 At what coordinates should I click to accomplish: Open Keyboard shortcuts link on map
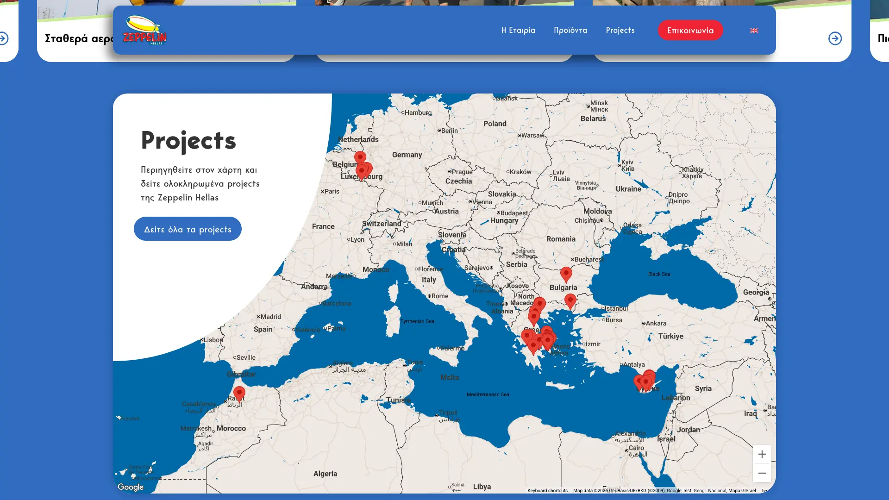pos(547,490)
